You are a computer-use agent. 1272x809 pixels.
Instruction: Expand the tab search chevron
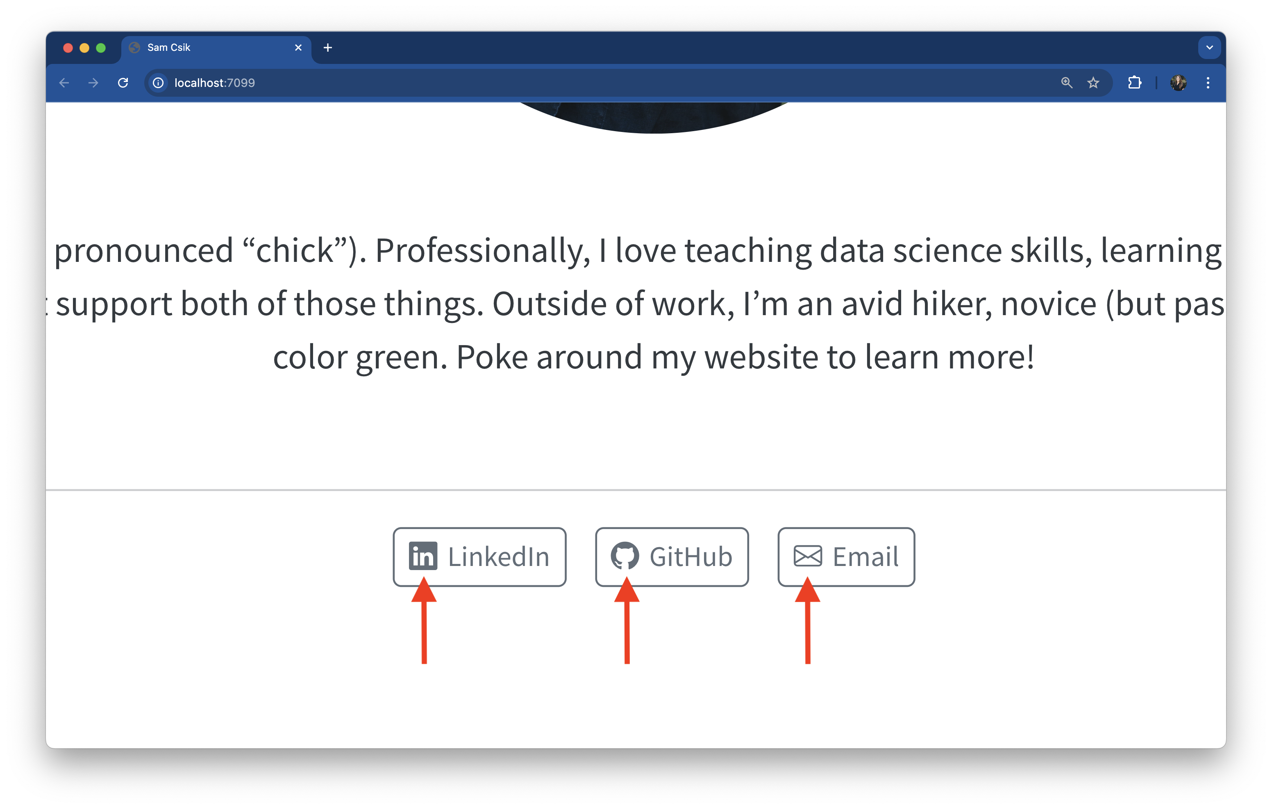tap(1209, 48)
